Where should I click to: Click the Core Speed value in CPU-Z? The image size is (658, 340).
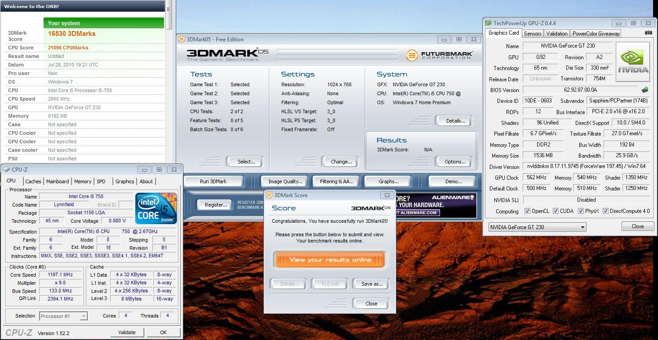(60, 275)
